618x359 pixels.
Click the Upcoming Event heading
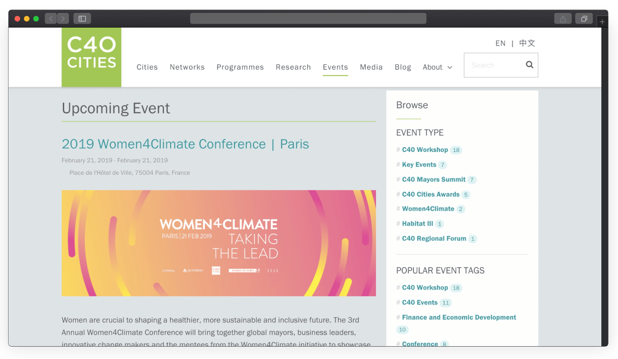pyautogui.click(x=116, y=108)
